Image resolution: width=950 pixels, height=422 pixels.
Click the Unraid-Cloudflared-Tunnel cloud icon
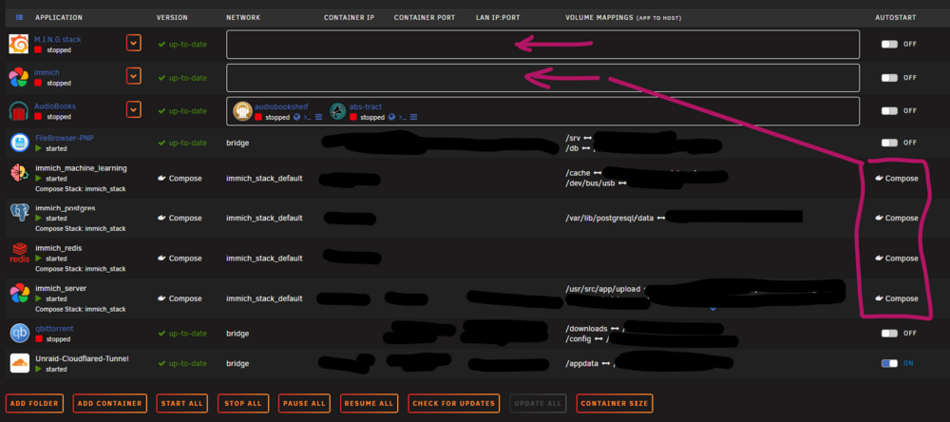19,363
